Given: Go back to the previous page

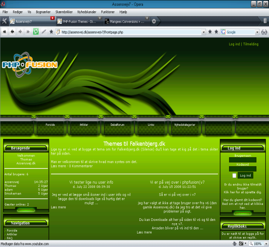Looking at the screenshot, I should [x=13, y=31].
